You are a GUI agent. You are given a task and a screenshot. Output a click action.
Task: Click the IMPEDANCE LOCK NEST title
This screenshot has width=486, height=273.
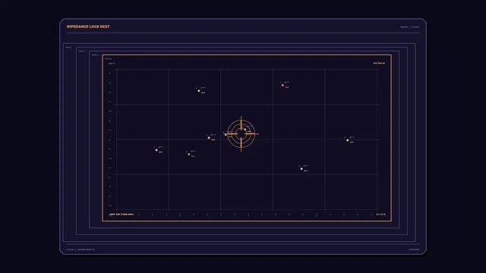click(88, 27)
